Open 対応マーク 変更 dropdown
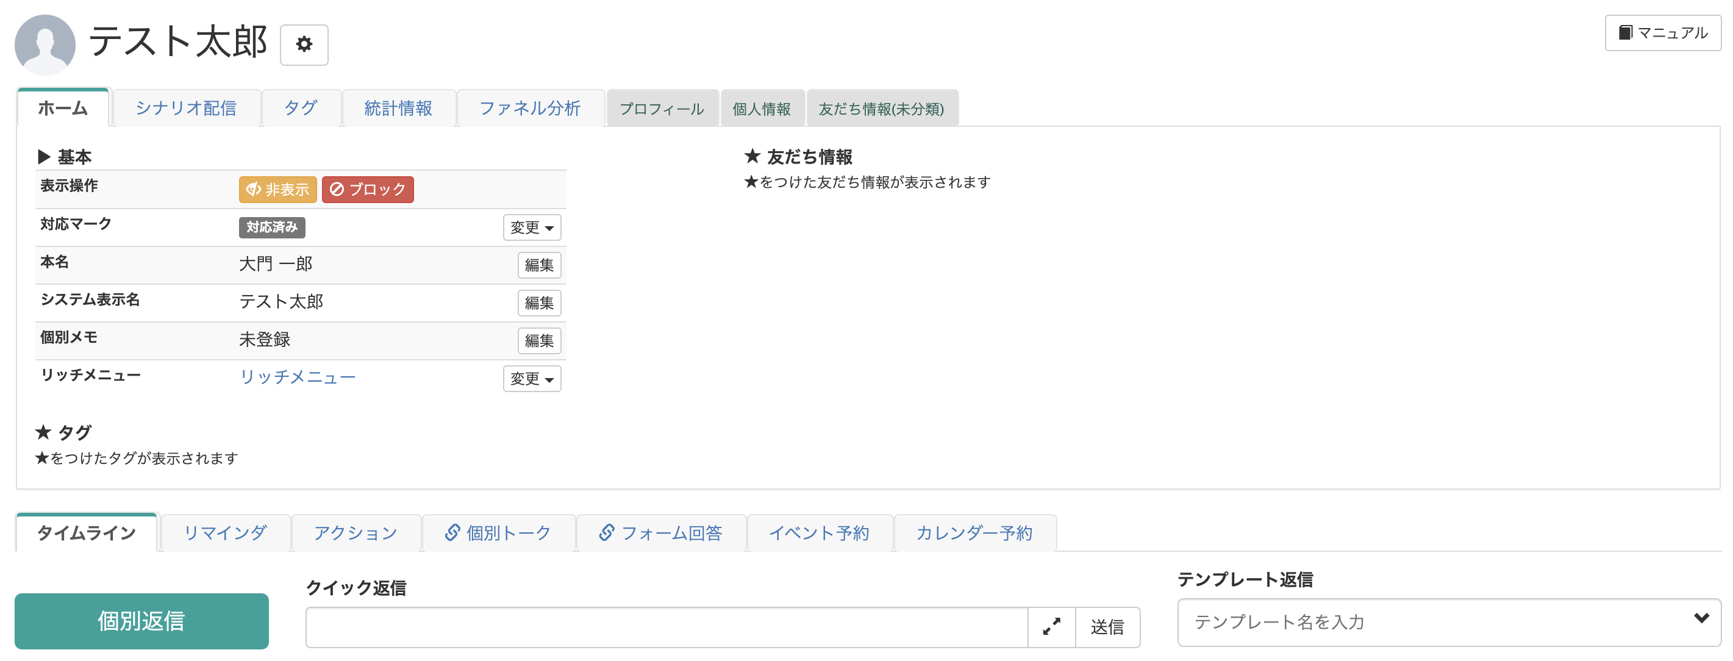The height and width of the screenshot is (661, 1733). 532,227
